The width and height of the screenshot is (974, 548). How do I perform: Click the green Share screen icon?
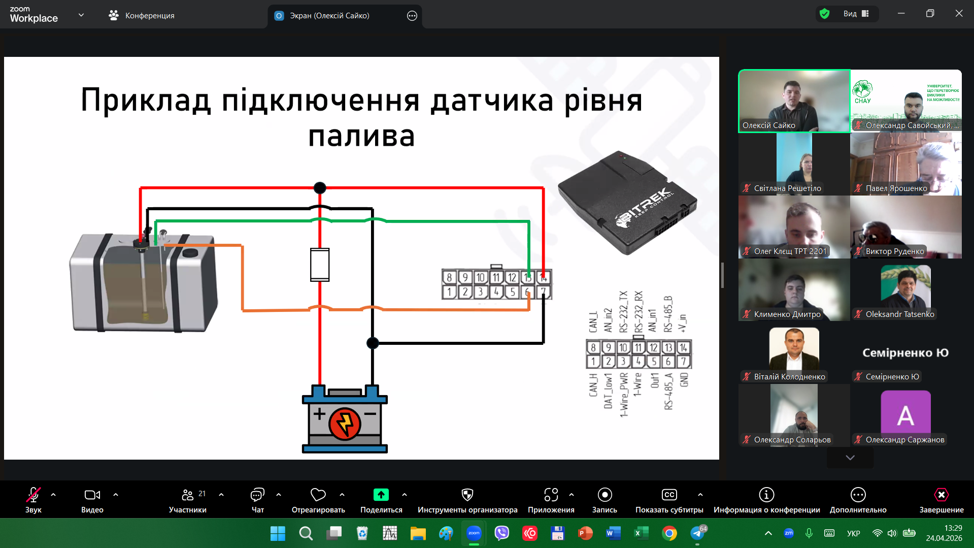[381, 495]
